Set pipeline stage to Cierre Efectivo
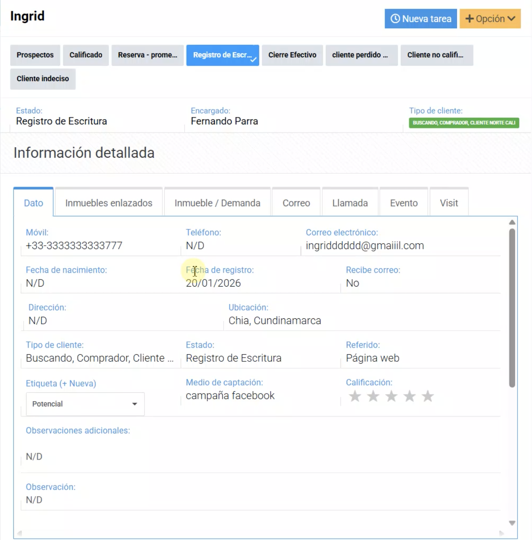Viewport: 532px width, 540px height. tap(292, 55)
